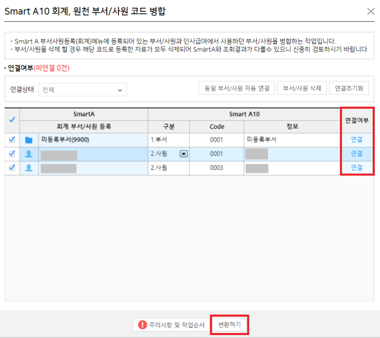Viewport: 380px width, 338px height.
Task: Click the person icon in the 0001 사원 row
Action: (29, 154)
